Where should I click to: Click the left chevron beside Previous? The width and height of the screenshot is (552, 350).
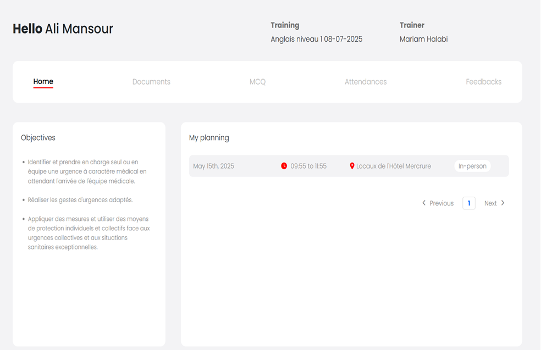tap(424, 203)
